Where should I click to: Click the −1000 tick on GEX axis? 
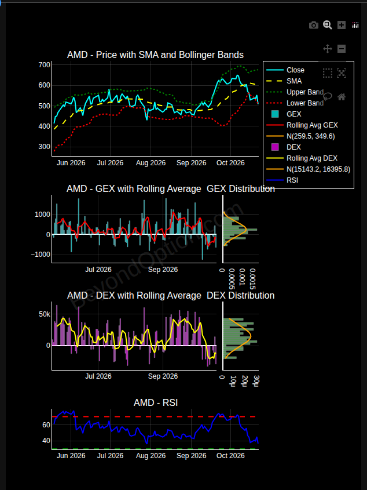(41, 255)
